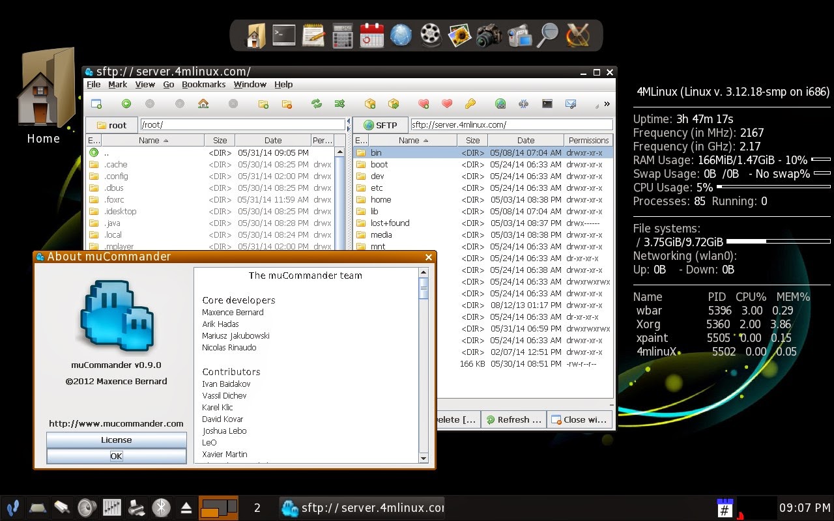Open the notepad editor in the dock

313,35
